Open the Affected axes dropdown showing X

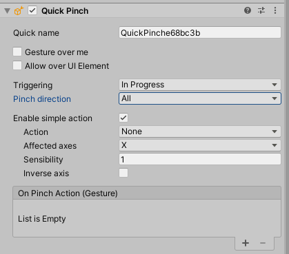200,145
